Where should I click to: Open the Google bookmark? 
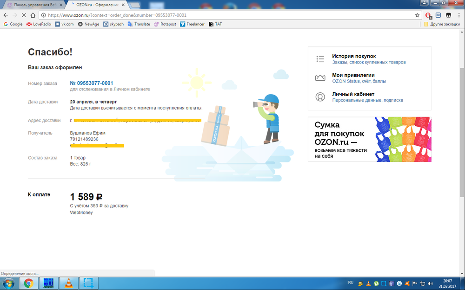point(13,24)
